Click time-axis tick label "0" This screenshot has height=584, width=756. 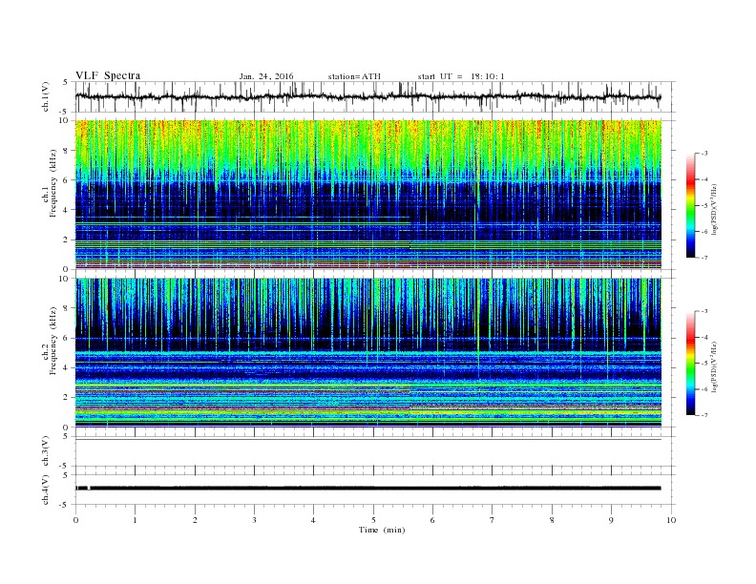click(x=75, y=520)
